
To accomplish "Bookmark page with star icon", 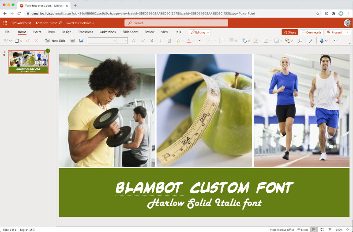I will (x=318, y=14).
